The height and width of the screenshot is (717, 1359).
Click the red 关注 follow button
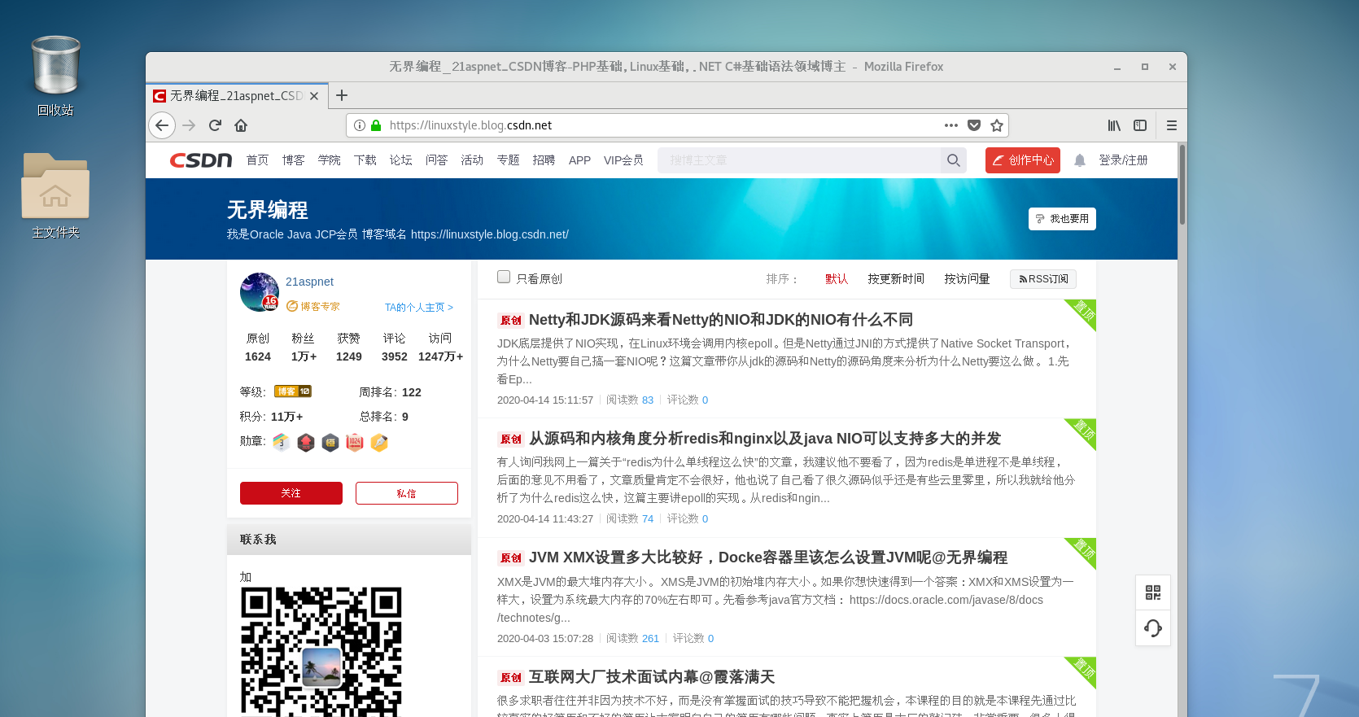291,493
